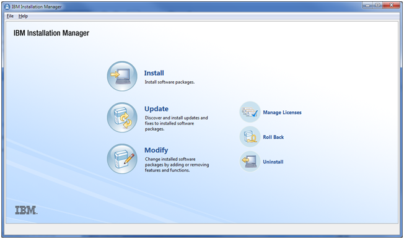The height and width of the screenshot is (239, 404).
Task: Click the Update package icon
Action: (122, 118)
